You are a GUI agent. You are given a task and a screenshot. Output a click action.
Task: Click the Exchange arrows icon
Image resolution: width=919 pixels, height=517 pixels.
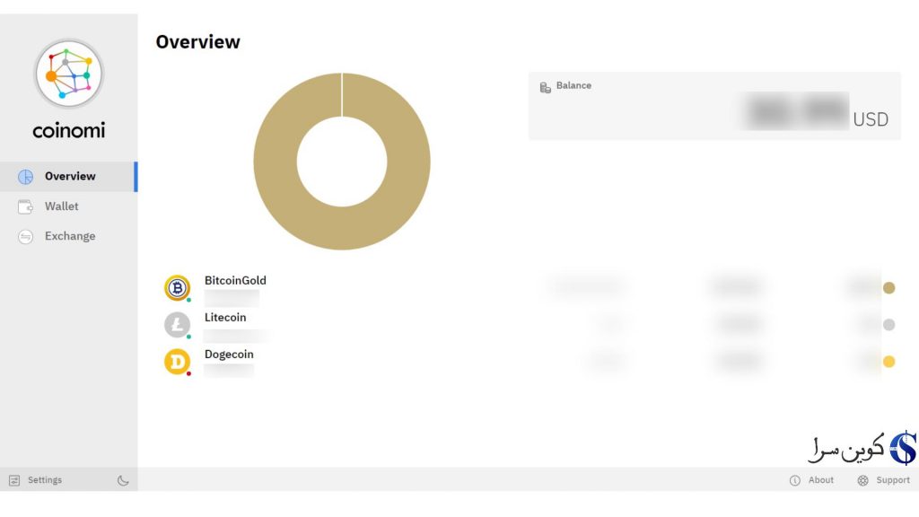tap(26, 236)
